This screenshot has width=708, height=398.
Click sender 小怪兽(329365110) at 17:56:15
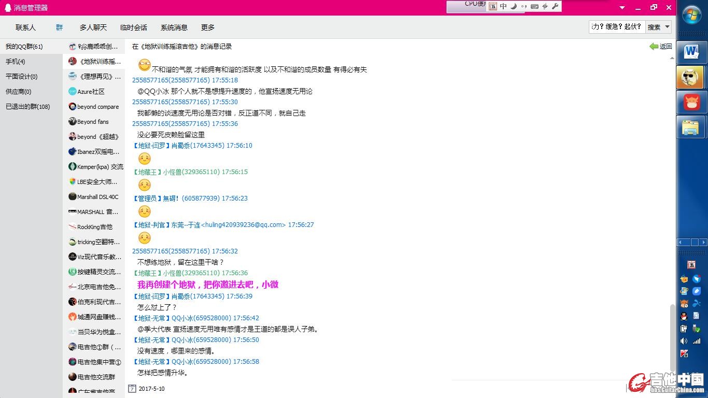190,172
